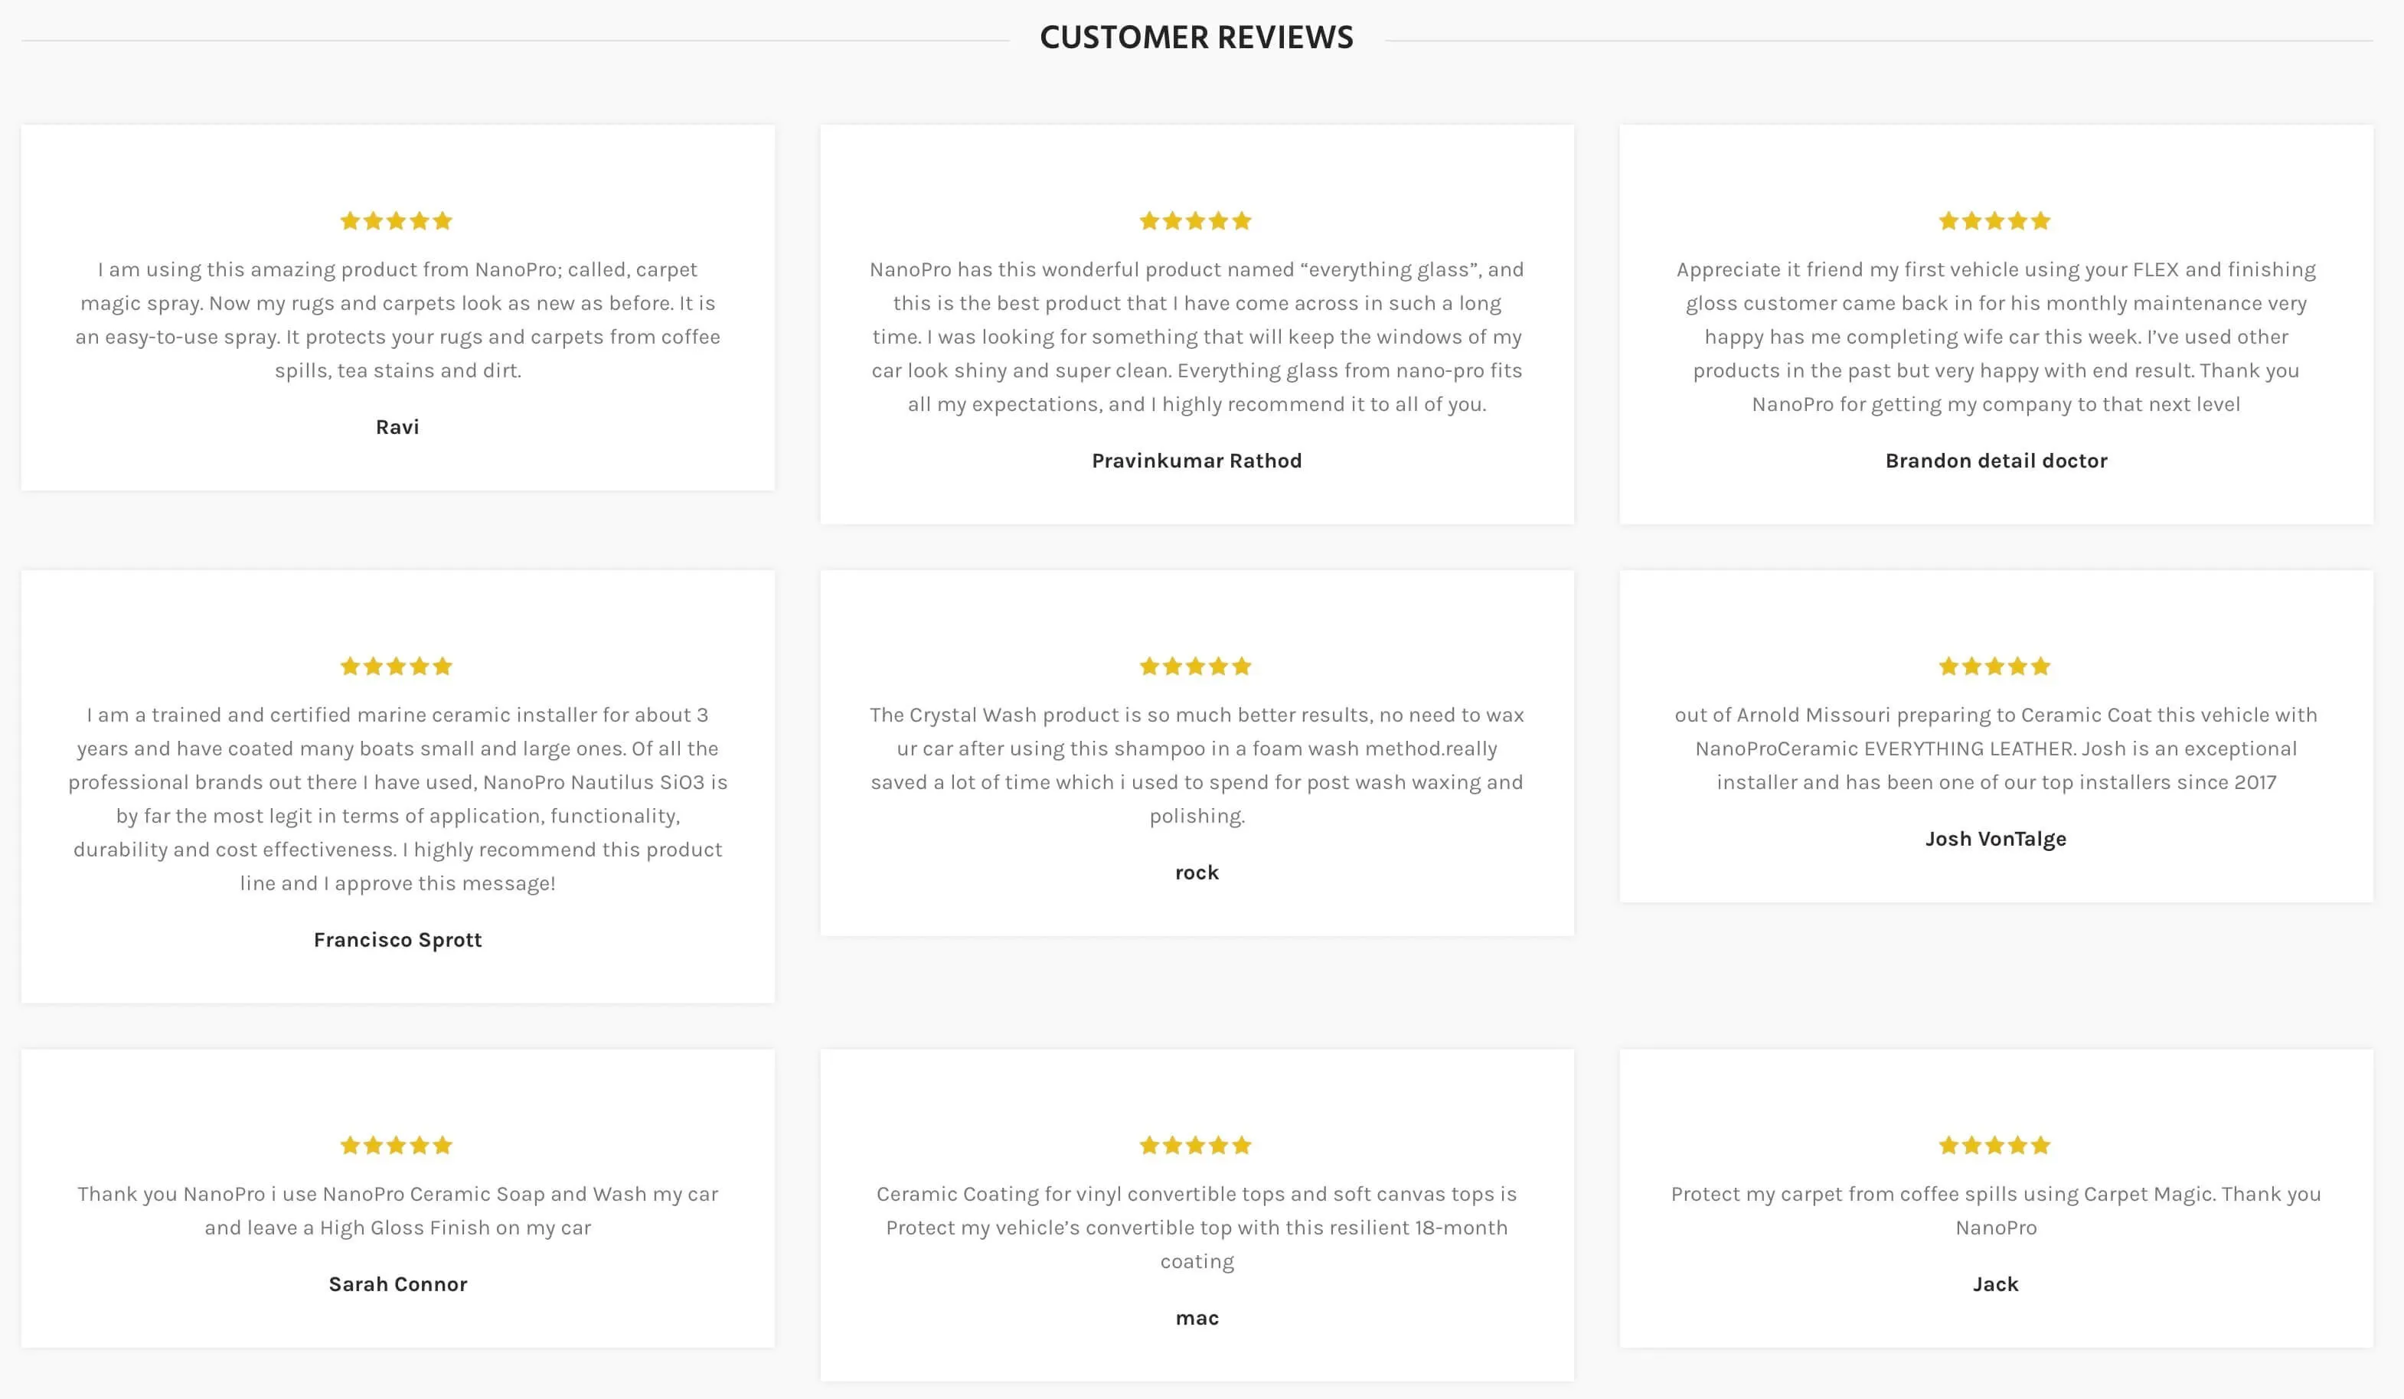Screen dimensions: 2404x1399
Task: Click the Customer Reviews heading
Action: click(x=1197, y=38)
